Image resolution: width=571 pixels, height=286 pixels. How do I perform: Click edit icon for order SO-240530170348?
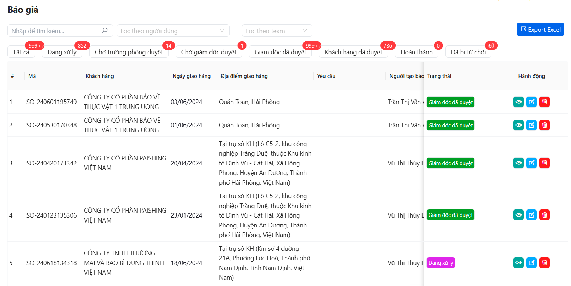point(531,125)
